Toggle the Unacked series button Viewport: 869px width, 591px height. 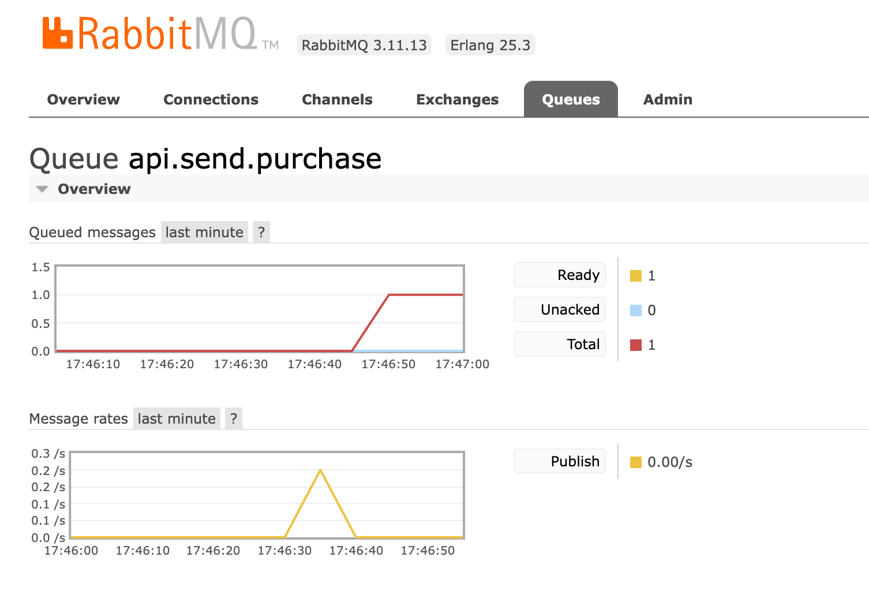559,309
